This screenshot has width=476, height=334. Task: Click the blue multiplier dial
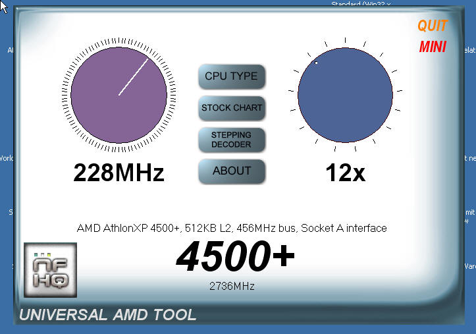(345, 95)
